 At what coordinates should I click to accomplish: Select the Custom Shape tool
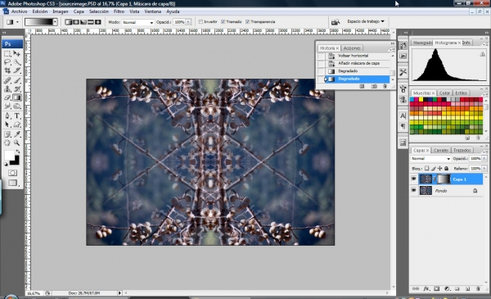pos(17,125)
